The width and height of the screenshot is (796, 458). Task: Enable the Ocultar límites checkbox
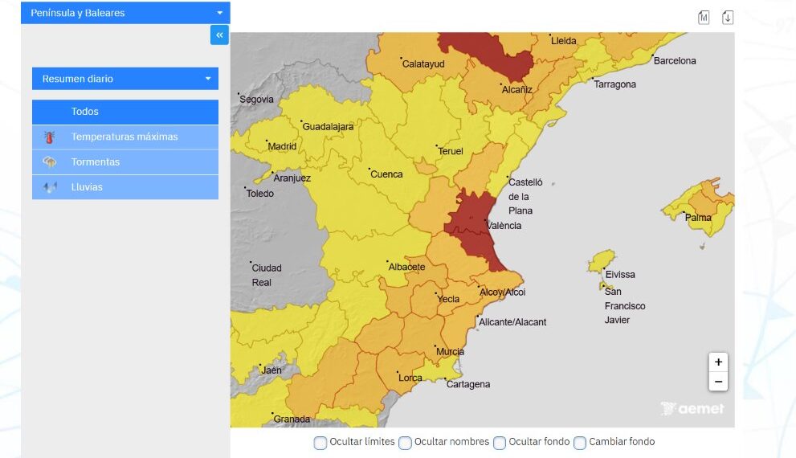tap(320, 443)
